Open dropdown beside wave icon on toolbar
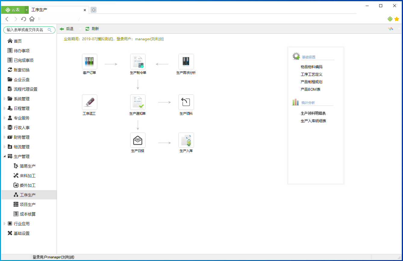The image size is (403, 261). 399,29
